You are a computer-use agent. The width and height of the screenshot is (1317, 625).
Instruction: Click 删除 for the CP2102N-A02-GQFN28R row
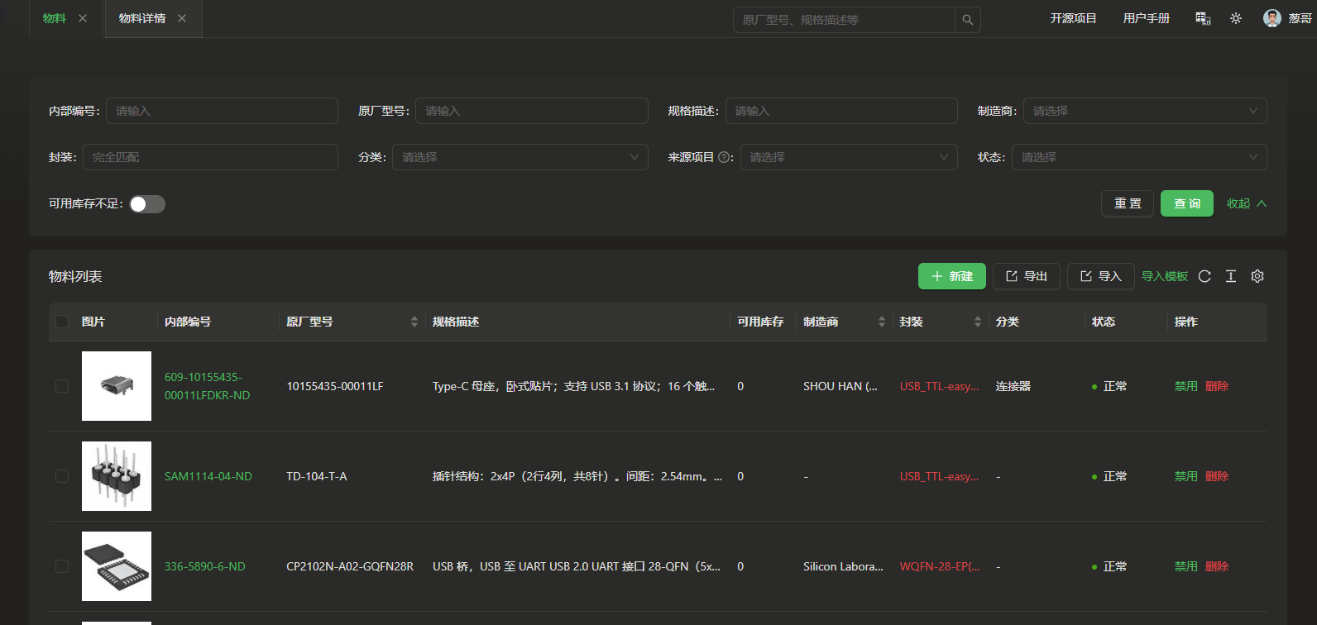tap(1217, 566)
